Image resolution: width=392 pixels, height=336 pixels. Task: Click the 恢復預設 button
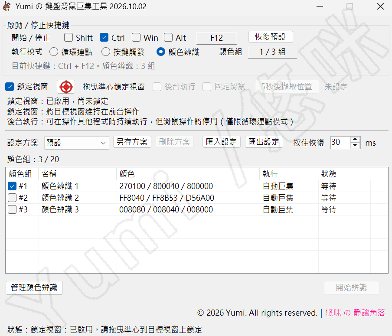click(x=271, y=37)
